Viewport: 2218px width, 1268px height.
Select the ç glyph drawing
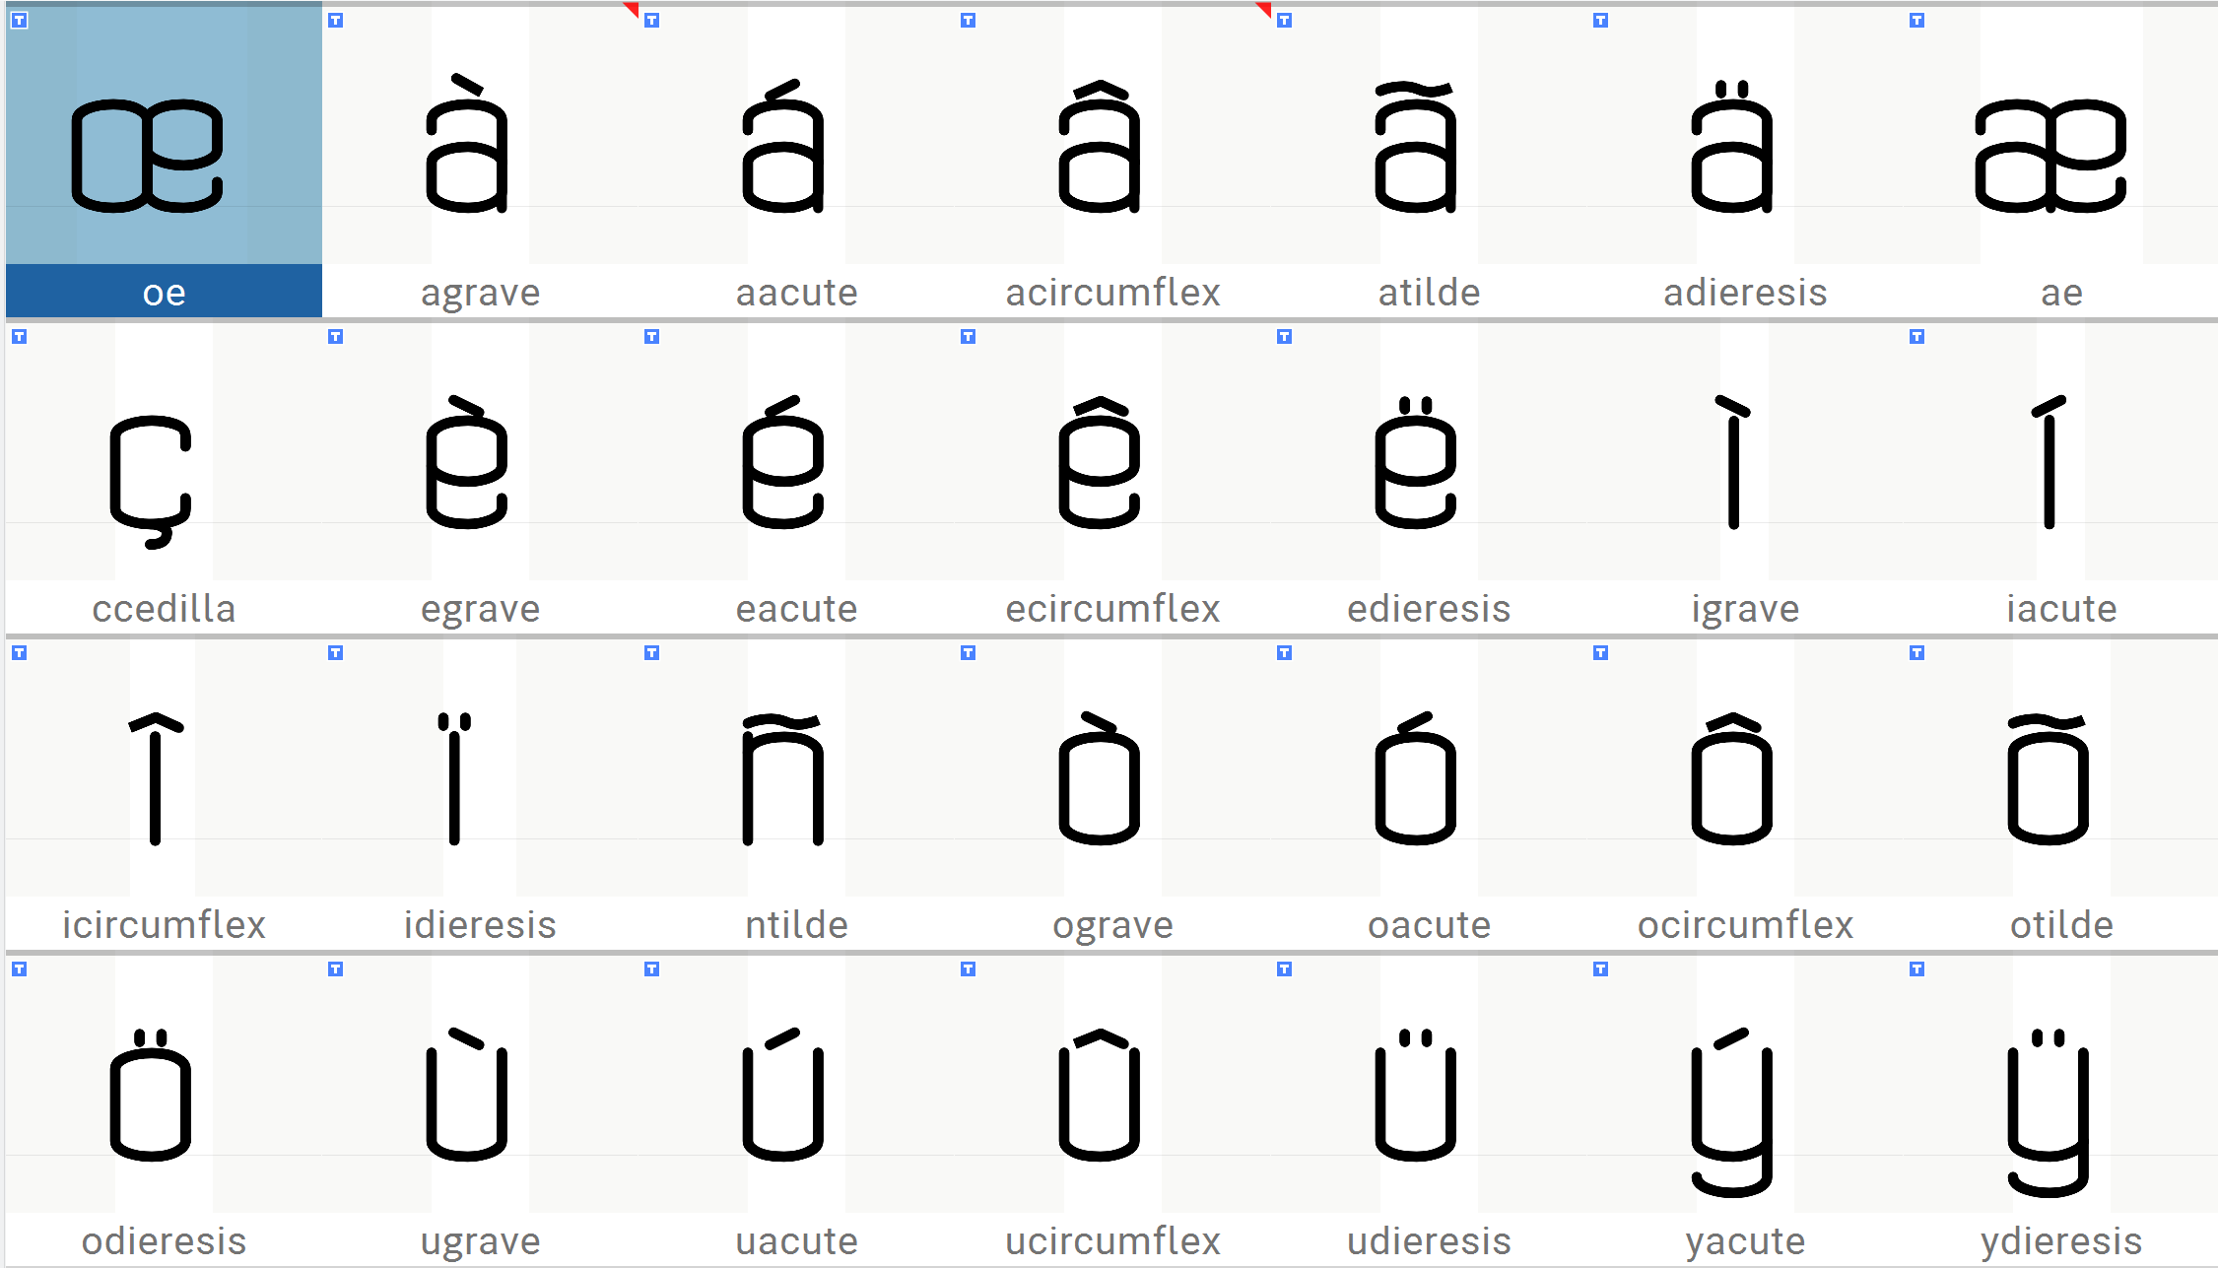[150, 482]
